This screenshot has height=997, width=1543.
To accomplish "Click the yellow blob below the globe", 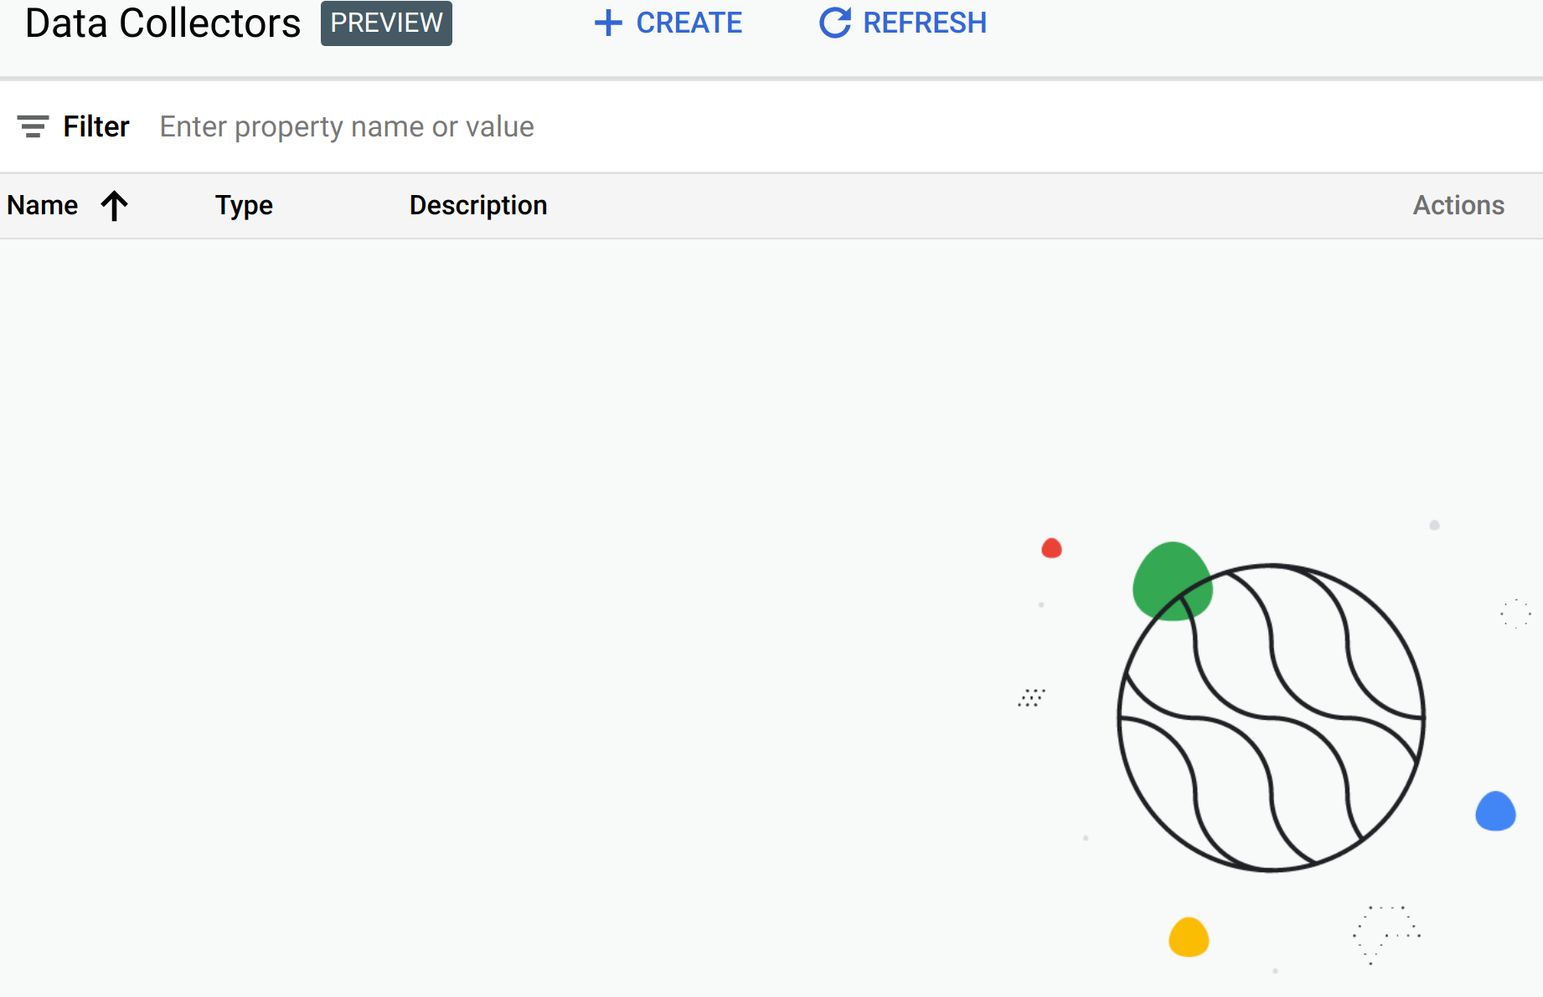I will (1189, 938).
